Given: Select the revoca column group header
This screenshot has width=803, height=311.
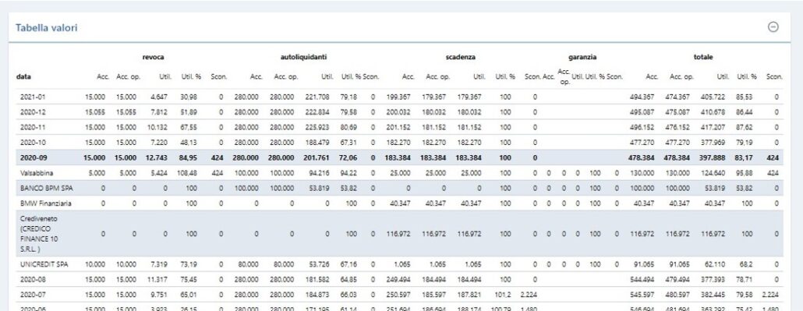Looking at the screenshot, I should click(153, 58).
